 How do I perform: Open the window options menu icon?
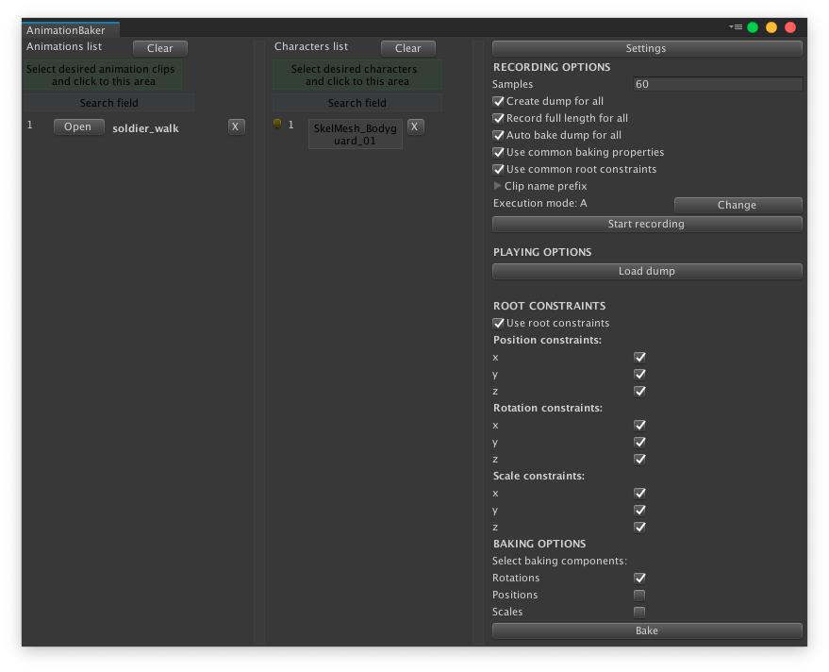coord(736,27)
